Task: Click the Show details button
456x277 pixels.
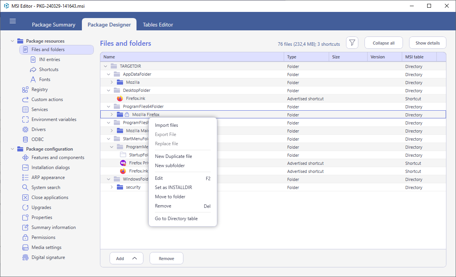Action: click(x=428, y=43)
